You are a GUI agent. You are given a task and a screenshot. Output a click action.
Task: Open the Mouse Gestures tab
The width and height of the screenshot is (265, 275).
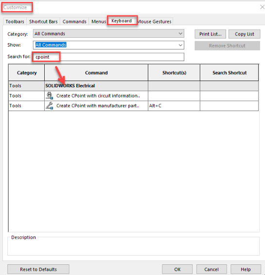pyautogui.click(x=155, y=21)
